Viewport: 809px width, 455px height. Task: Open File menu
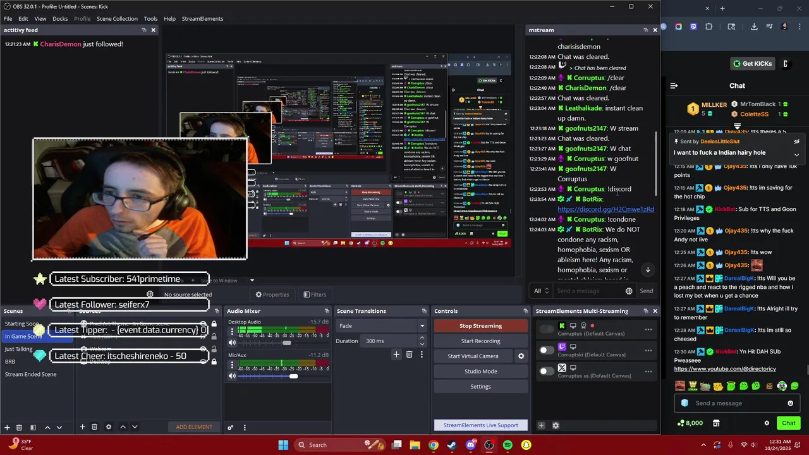click(x=8, y=18)
